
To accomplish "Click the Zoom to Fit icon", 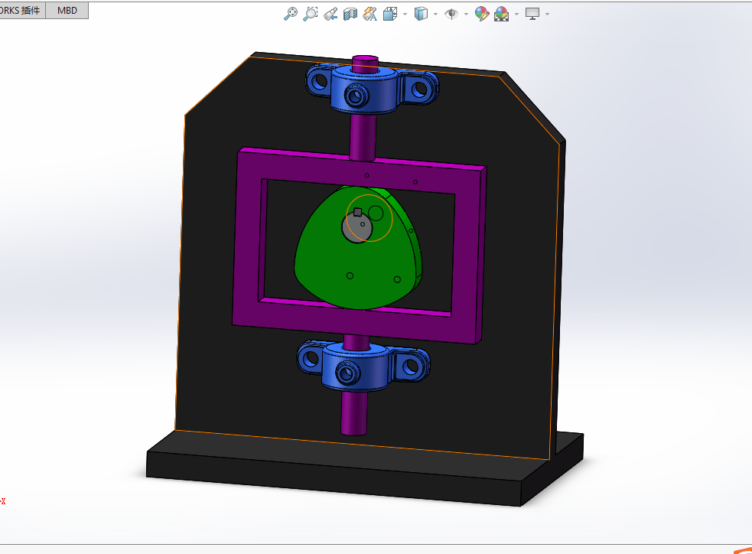I will [290, 14].
